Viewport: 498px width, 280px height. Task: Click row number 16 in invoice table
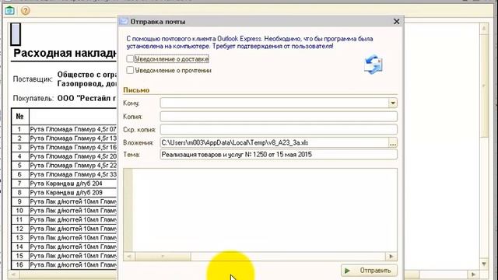(19, 264)
